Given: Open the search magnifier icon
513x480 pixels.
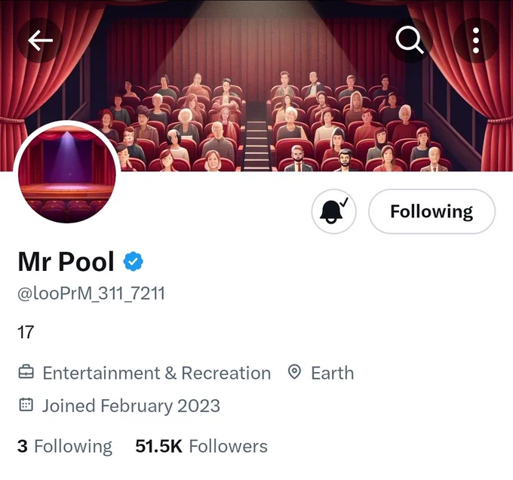Looking at the screenshot, I should pos(410,40).
